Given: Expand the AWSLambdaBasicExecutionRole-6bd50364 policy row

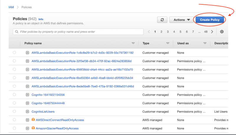Looking at the screenshot, I should pyautogui.click(x=27, y=78).
